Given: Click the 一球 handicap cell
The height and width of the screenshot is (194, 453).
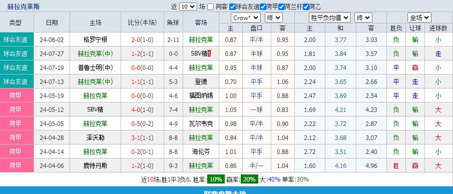Looking at the screenshot, I should [257, 109].
